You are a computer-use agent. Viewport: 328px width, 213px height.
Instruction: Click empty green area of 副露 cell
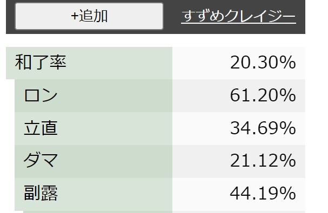pos(115,194)
